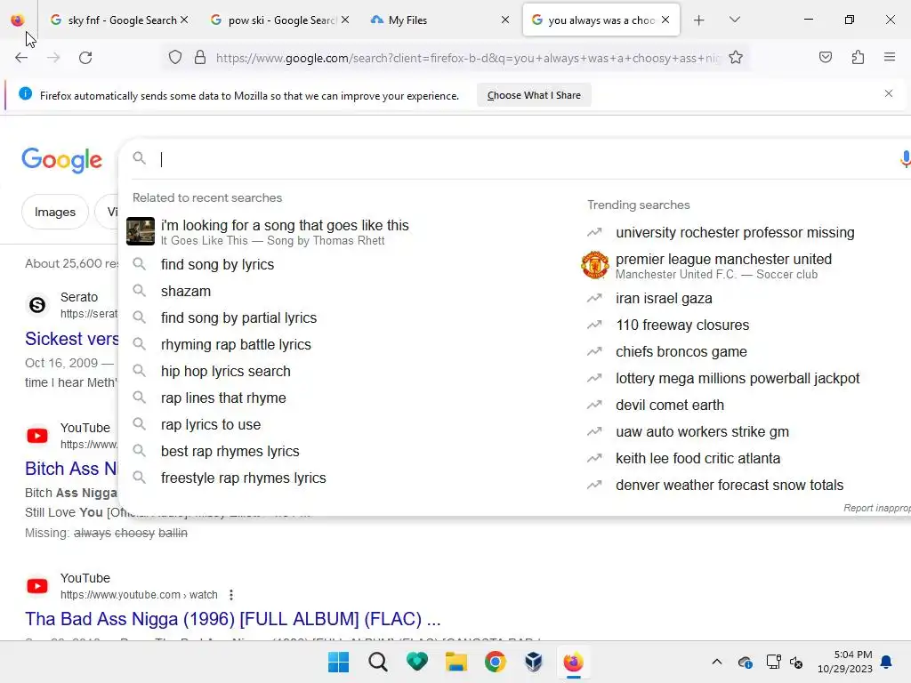The width and height of the screenshot is (911, 683).
Task: Open Windows taskbar Search
Action: pyautogui.click(x=377, y=662)
